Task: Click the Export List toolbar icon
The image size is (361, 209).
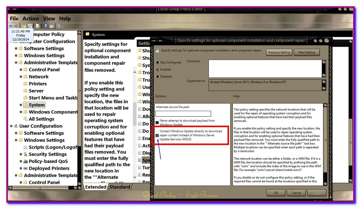Action: [38, 26]
